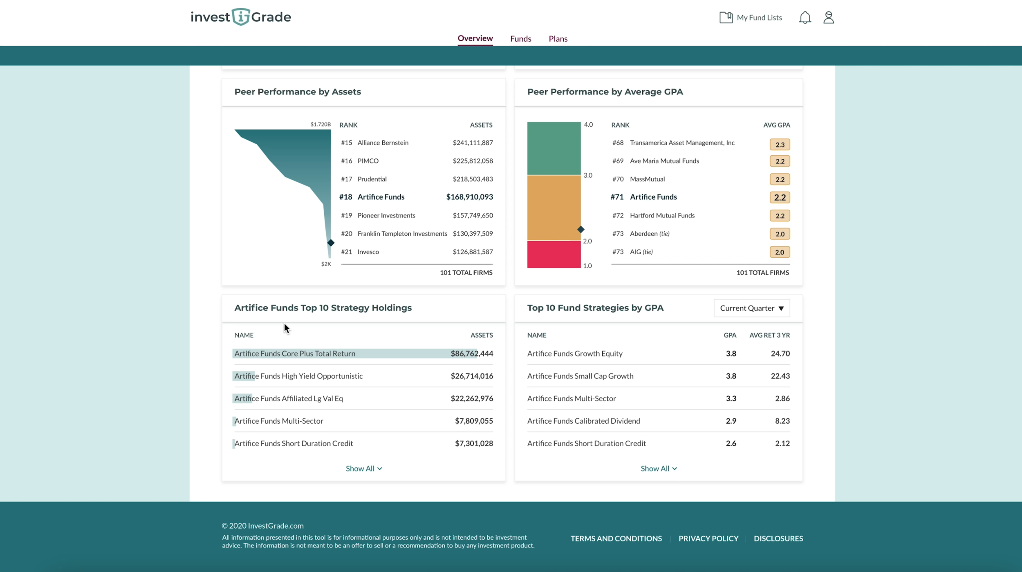Open the Disclosures footer link

[778, 538]
